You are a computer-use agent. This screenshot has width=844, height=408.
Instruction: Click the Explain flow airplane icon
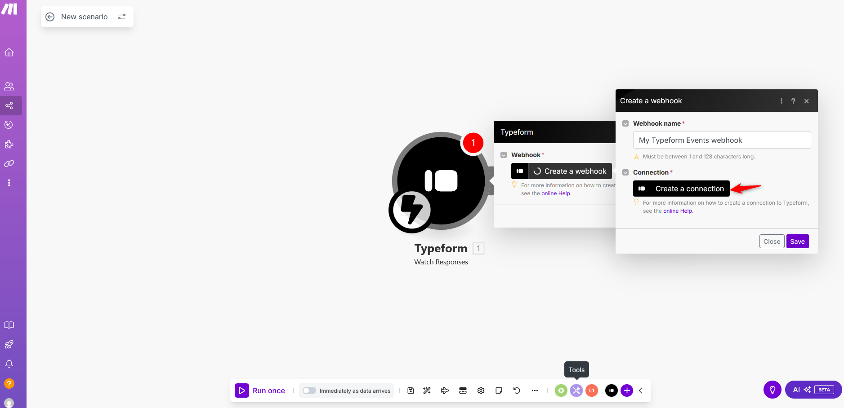click(x=445, y=390)
